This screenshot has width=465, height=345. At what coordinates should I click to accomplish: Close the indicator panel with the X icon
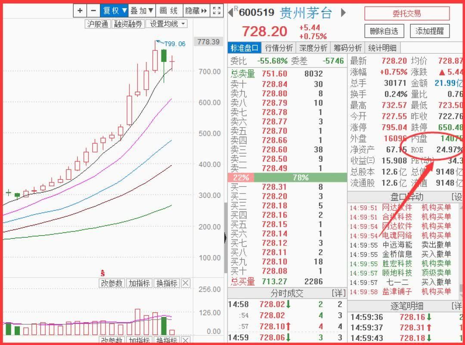tap(185, 283)
